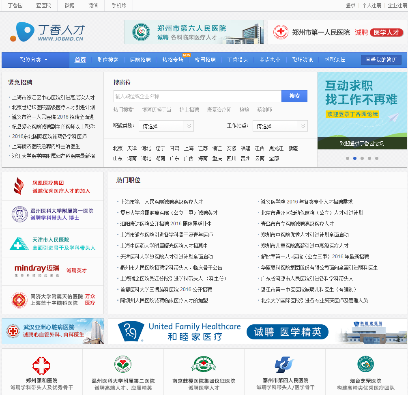Click the 欢迎登录丁香园论坛 slide caption
Viewport: 408px width, 395px height.
point(362,143)
